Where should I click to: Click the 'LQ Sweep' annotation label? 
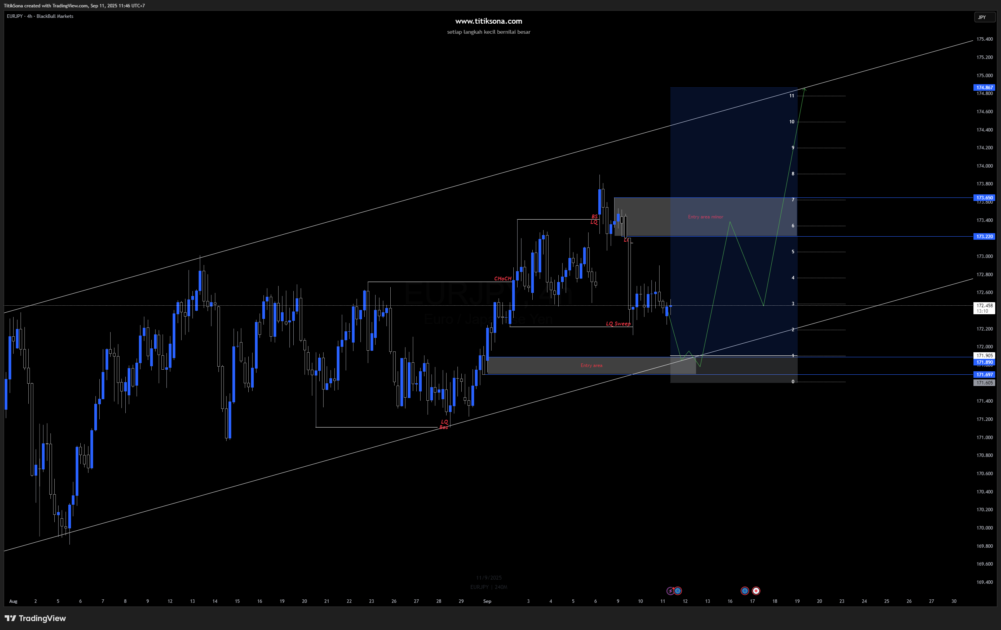618,323
